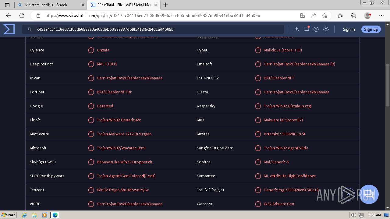Click the upload file icon in VirusTotal header
The width and height of the screenshot is (390, 219).
pos(296,29)
